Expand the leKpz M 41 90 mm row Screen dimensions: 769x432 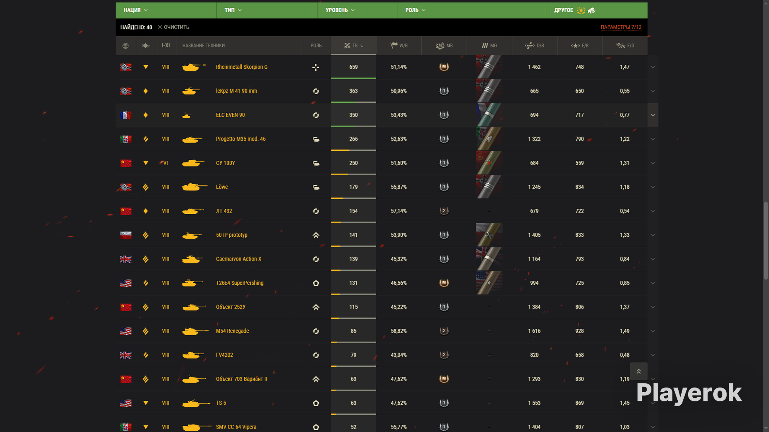tap(653, 91)
